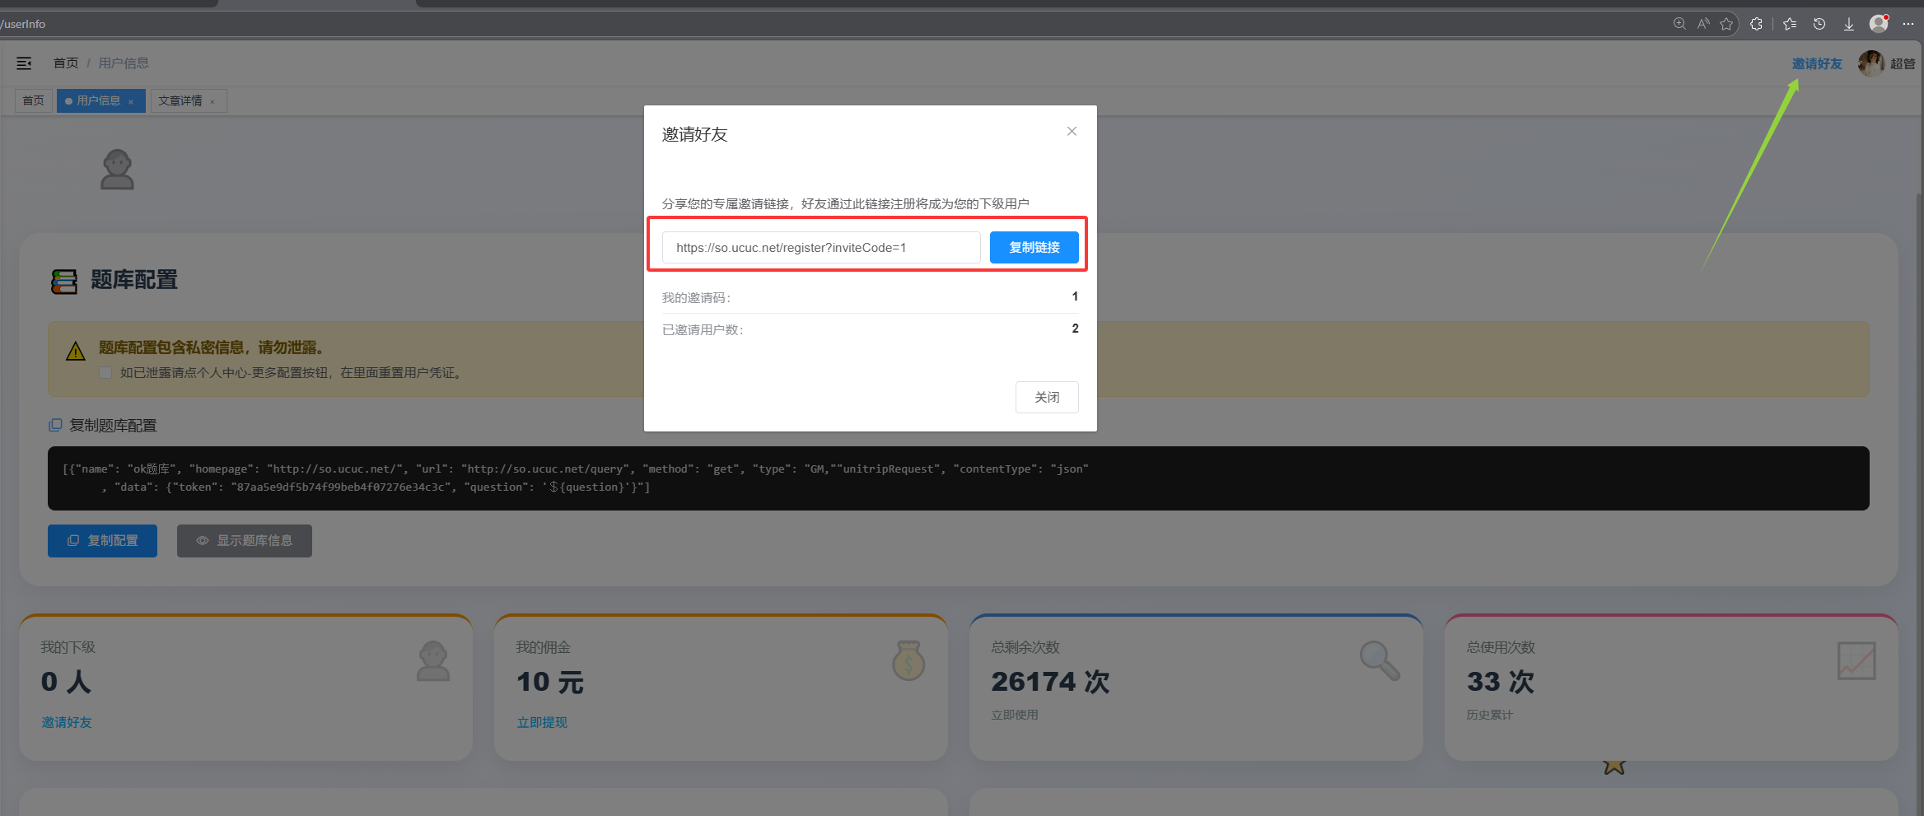1924x816 pixels.
Task: Click the 关闭 button in the dialog
Action: [1047, 397]
